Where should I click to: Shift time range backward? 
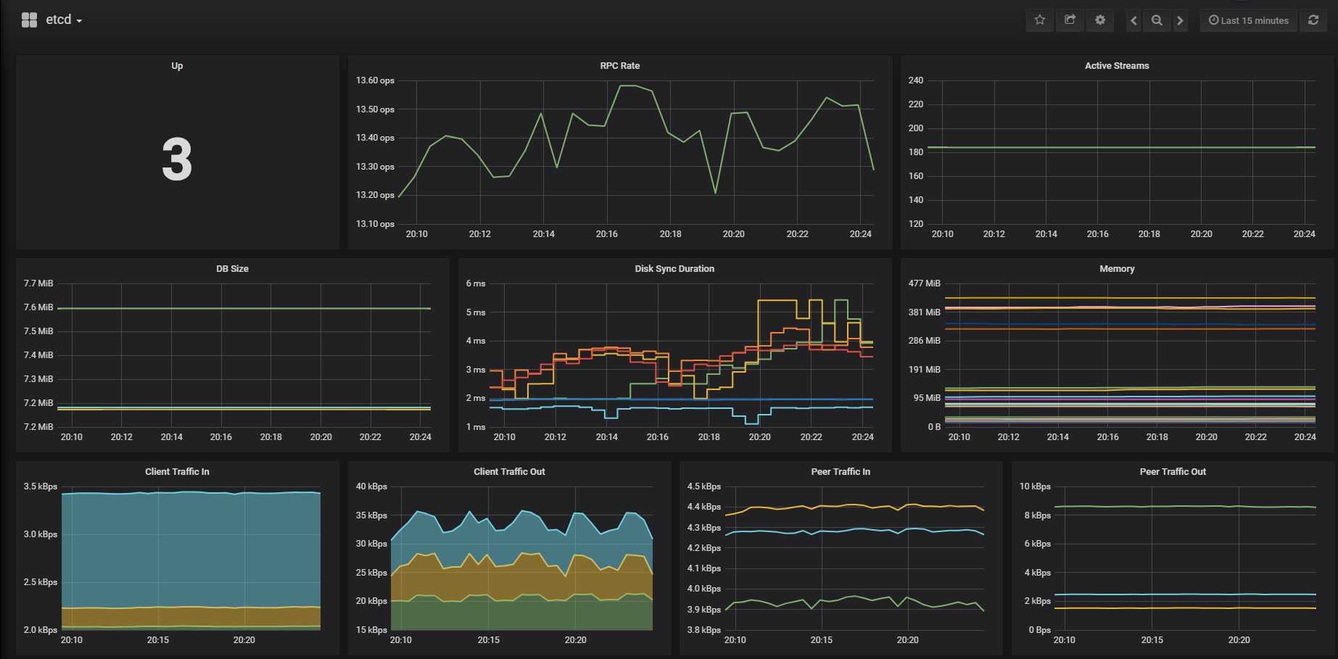(1133, 20)
